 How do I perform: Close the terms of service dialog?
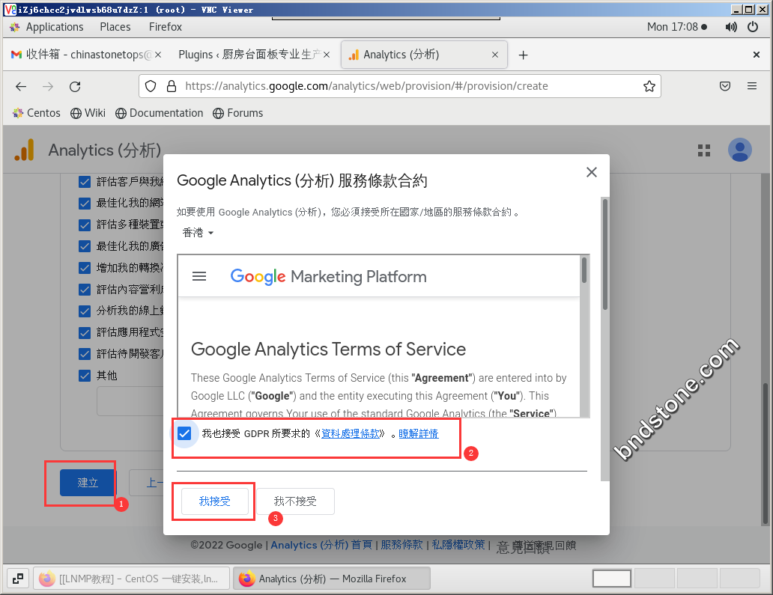(592, 172)
